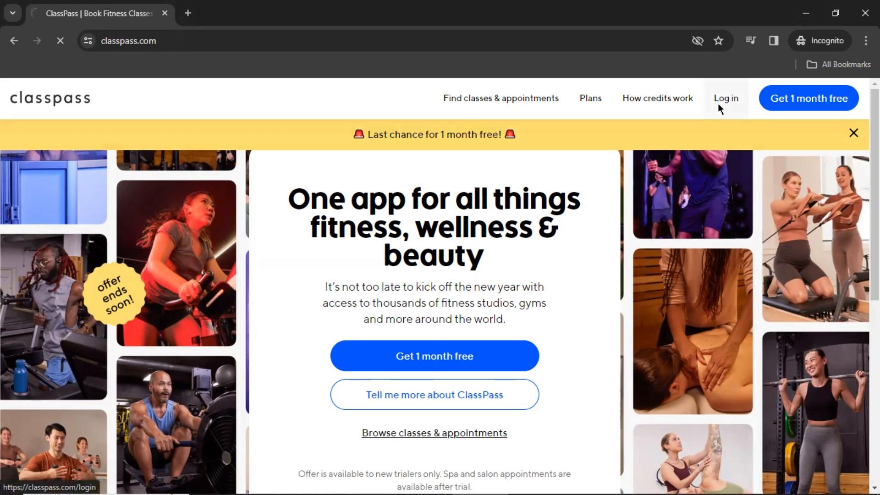Screen dimensions: 880x495
Task: Click the incognito mode icon
Action: click(800, 40)
